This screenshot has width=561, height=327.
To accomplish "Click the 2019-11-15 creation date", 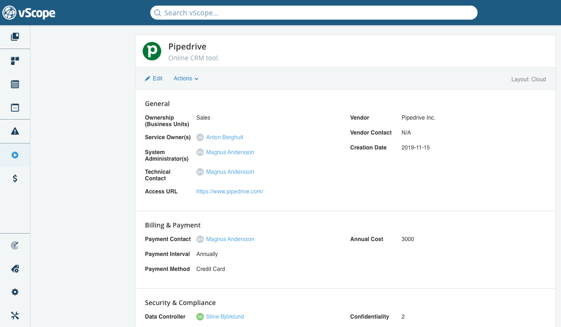I will 416,148.
